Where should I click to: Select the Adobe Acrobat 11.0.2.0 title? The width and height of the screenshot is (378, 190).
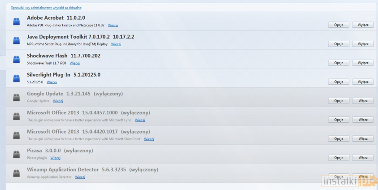tap(56, 18)
